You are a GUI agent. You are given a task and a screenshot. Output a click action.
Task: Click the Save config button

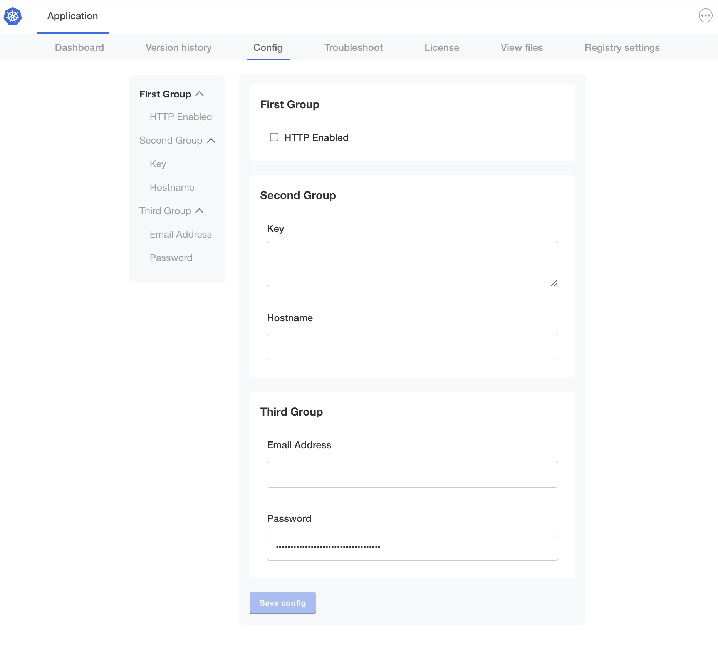click(282, 603)
